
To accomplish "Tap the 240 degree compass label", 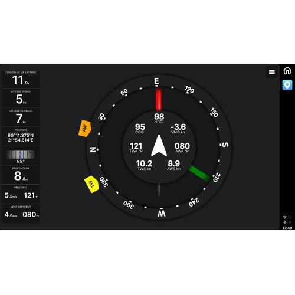I will pos(194,202).
